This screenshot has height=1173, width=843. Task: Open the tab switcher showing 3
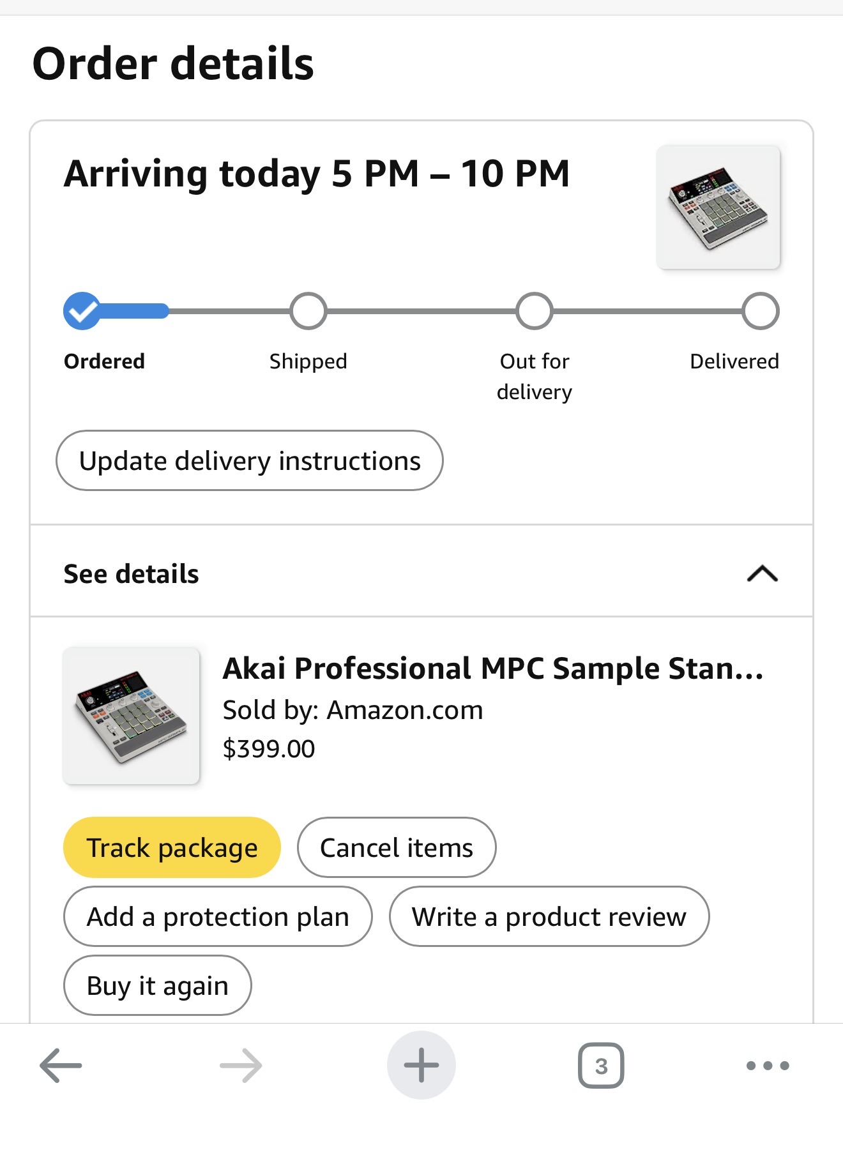point(600,1065)
